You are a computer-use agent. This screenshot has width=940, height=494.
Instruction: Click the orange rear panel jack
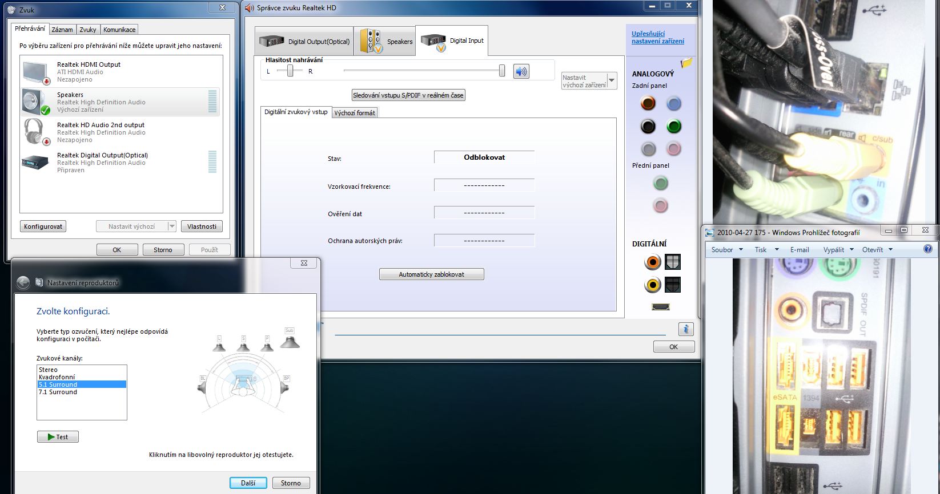pos(648,103)
